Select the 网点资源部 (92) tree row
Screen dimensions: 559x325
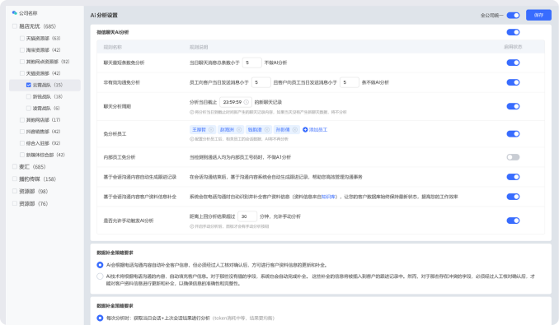click(45, 62)
